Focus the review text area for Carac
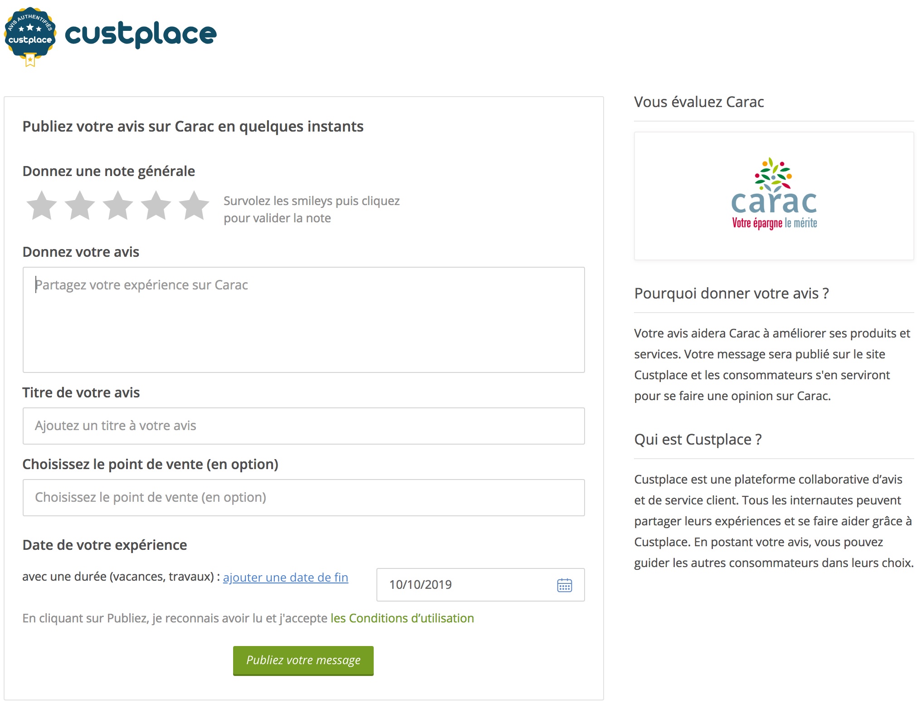917x705 pixels. click(x=304, y=320)
